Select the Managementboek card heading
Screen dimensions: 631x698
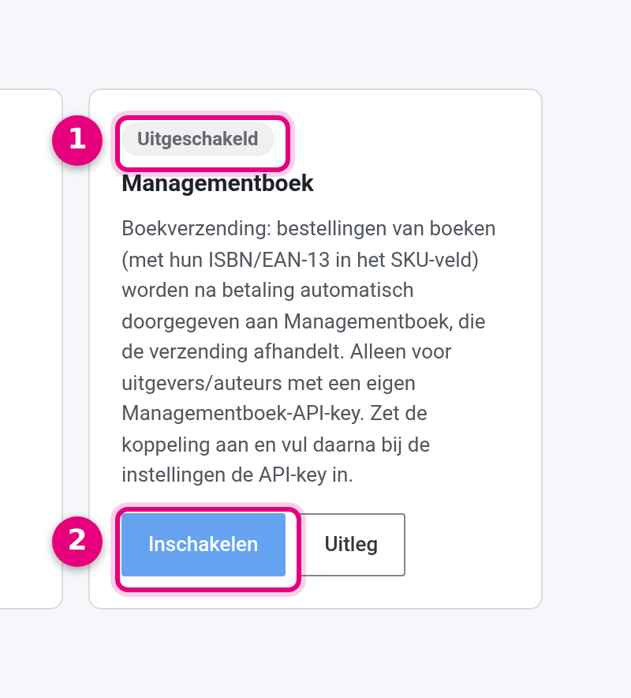point(218,183)
